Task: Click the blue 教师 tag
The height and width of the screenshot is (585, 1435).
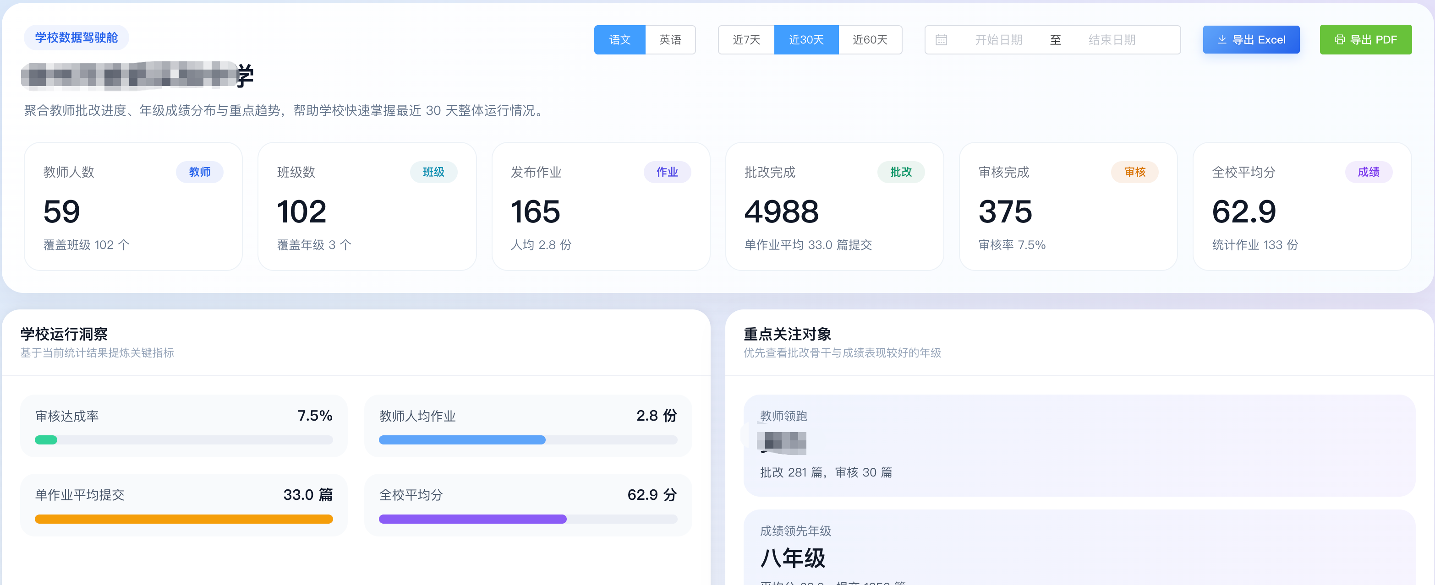Action: pos(199,172)
